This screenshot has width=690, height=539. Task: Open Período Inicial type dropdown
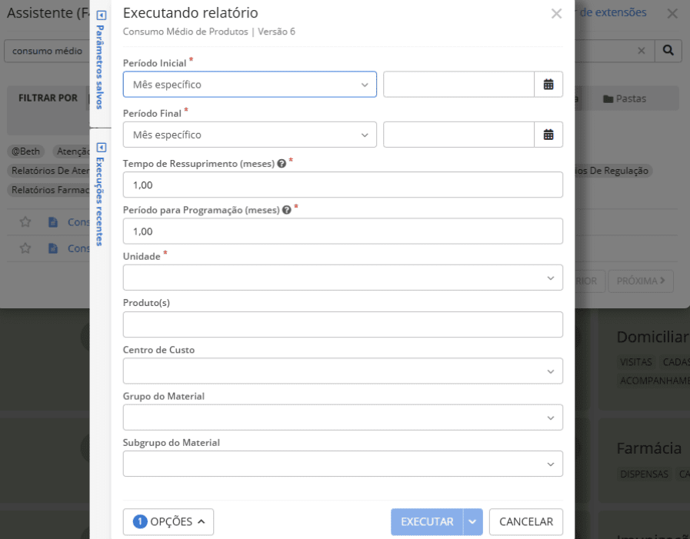tap(249, 85)
